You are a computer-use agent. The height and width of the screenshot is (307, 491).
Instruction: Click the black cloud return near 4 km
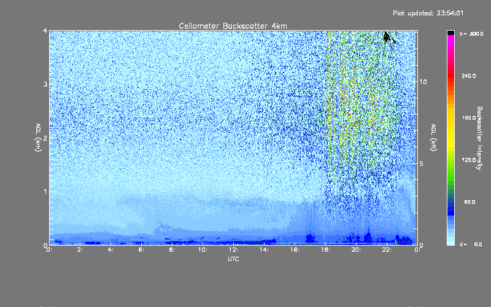387,37
